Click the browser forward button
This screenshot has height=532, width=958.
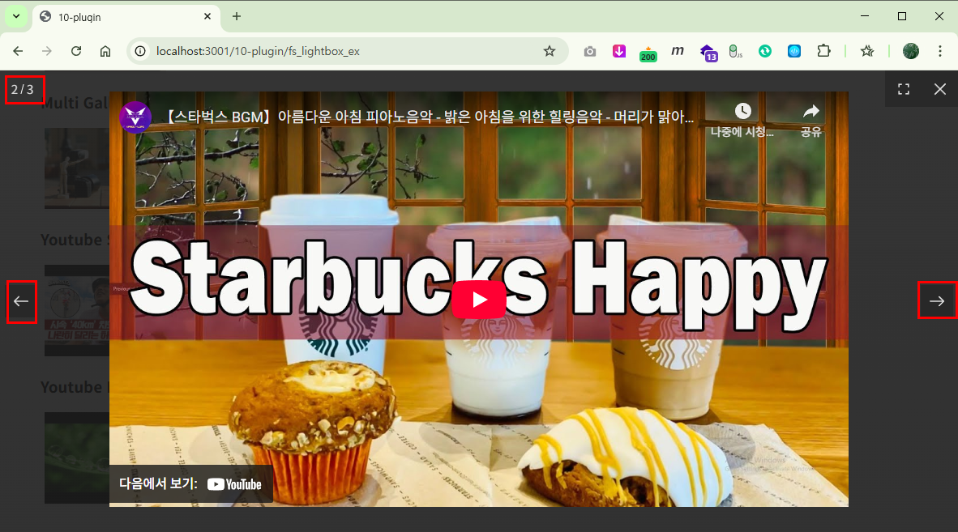point(47,51)
